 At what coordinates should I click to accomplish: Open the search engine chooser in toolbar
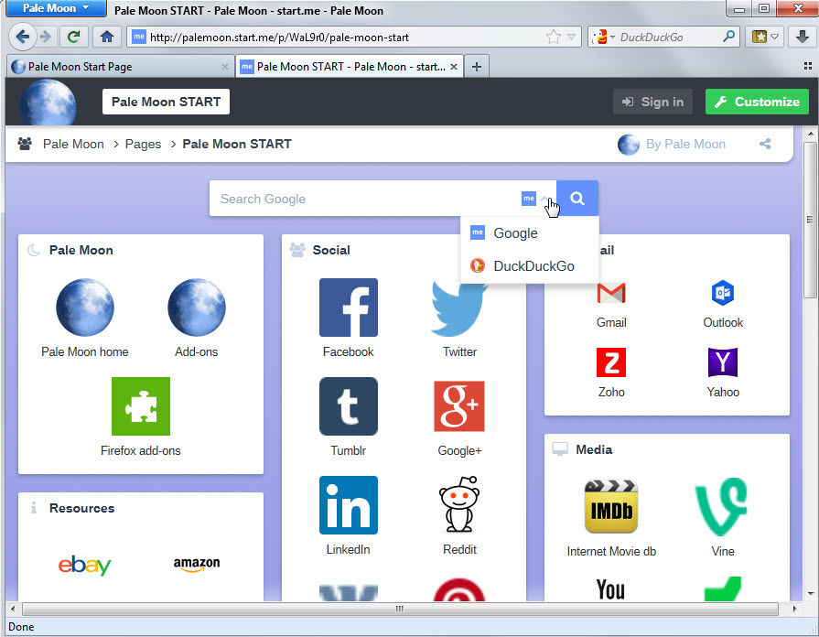(603, 38)
